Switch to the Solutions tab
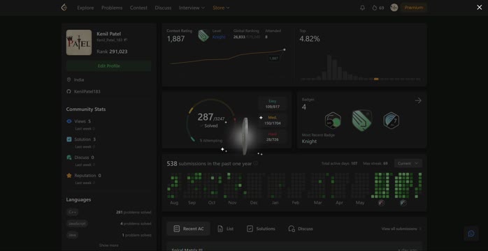 261,229
